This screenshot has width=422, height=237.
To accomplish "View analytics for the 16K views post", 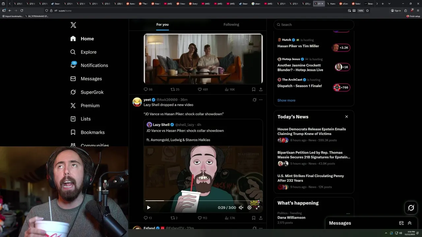I will 230,89.
